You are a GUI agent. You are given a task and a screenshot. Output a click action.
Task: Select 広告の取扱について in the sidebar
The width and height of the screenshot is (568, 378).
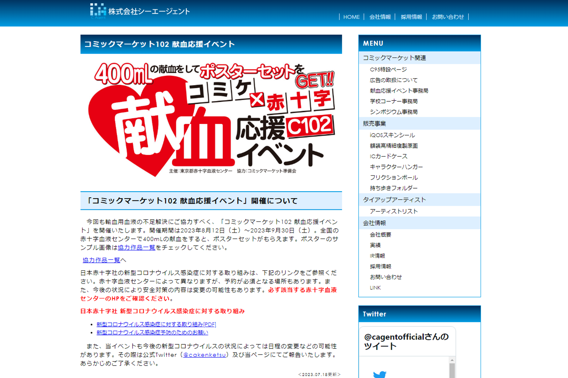[x=393, y=80]
